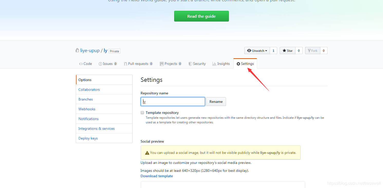The height and width of the screenshot is (188, 383).
Task: Open Collaborators in the sidebar
Action: click(104, 90)
